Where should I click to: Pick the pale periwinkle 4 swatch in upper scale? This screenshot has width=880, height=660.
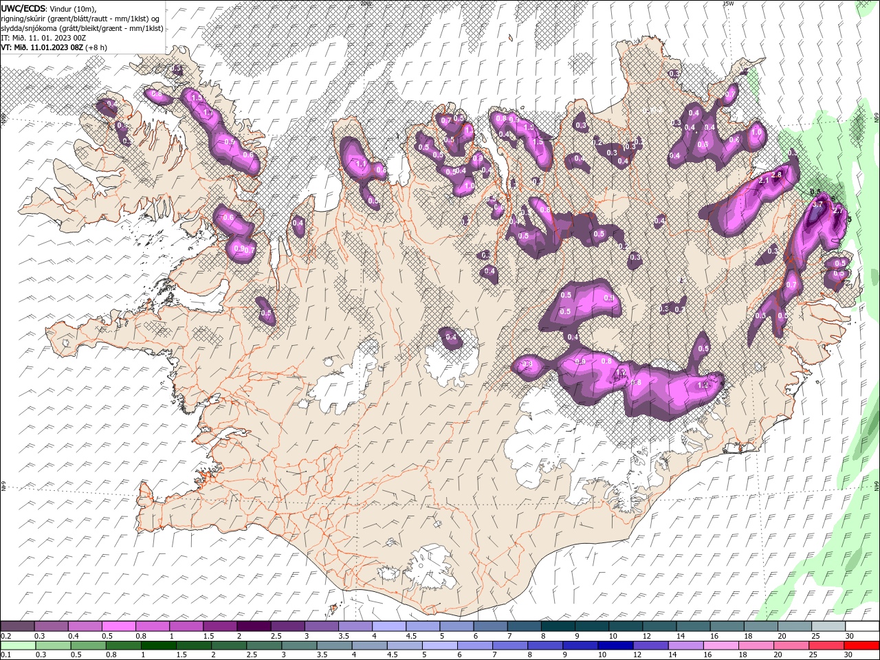(x=388, y=626)
